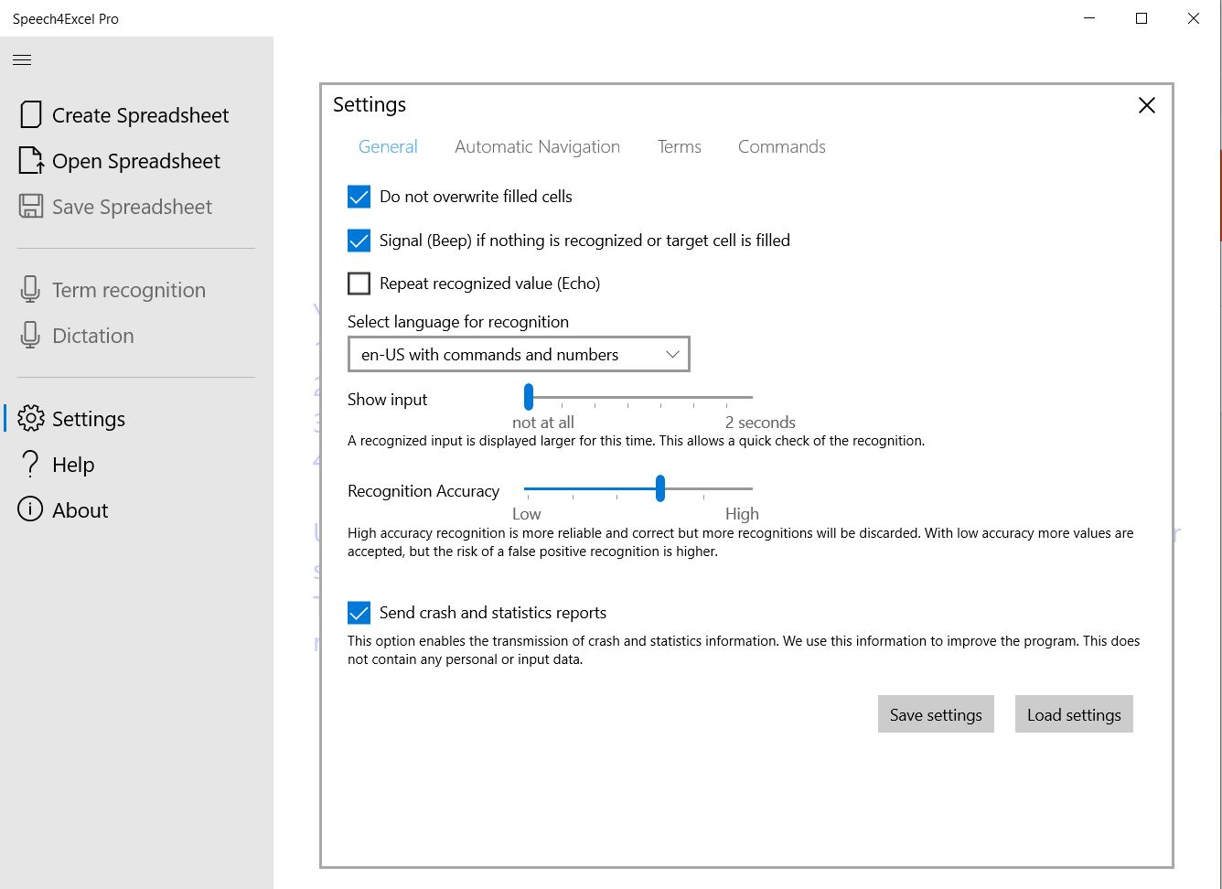The width and height of the screenshot is (1222, 889).
Task: Click the Create Spreadsheet document icon
Action: pyautogui.click(x=31, y=115)
